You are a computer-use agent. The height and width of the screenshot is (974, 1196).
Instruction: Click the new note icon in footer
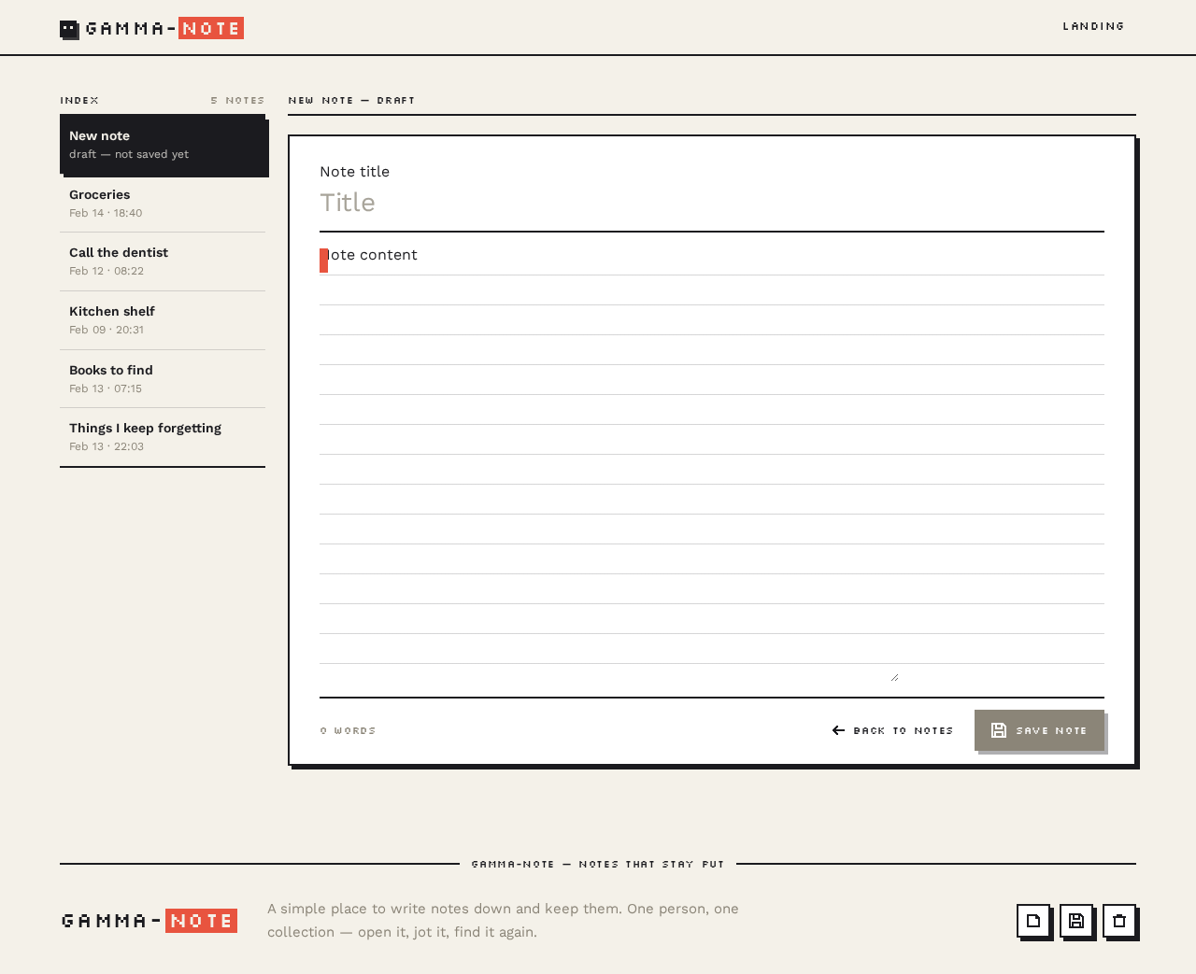point(1033,921)
